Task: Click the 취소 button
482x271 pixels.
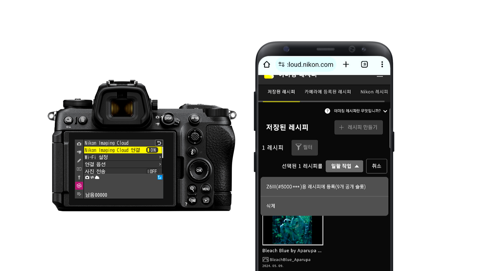Action: tap(377, 166)
